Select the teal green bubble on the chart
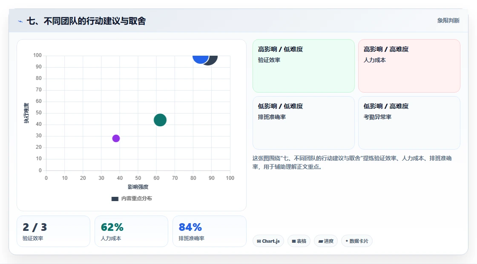 point(160,120)
